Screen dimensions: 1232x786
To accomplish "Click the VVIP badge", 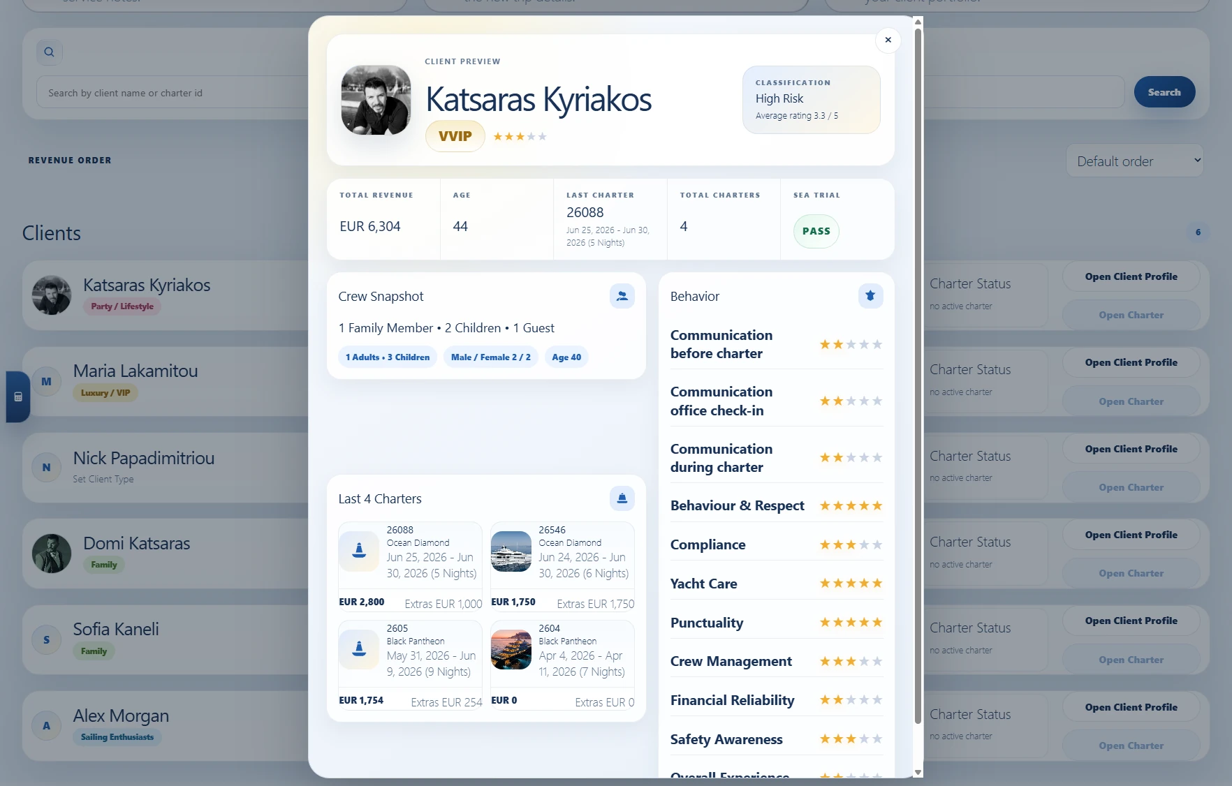I will 455,136.
